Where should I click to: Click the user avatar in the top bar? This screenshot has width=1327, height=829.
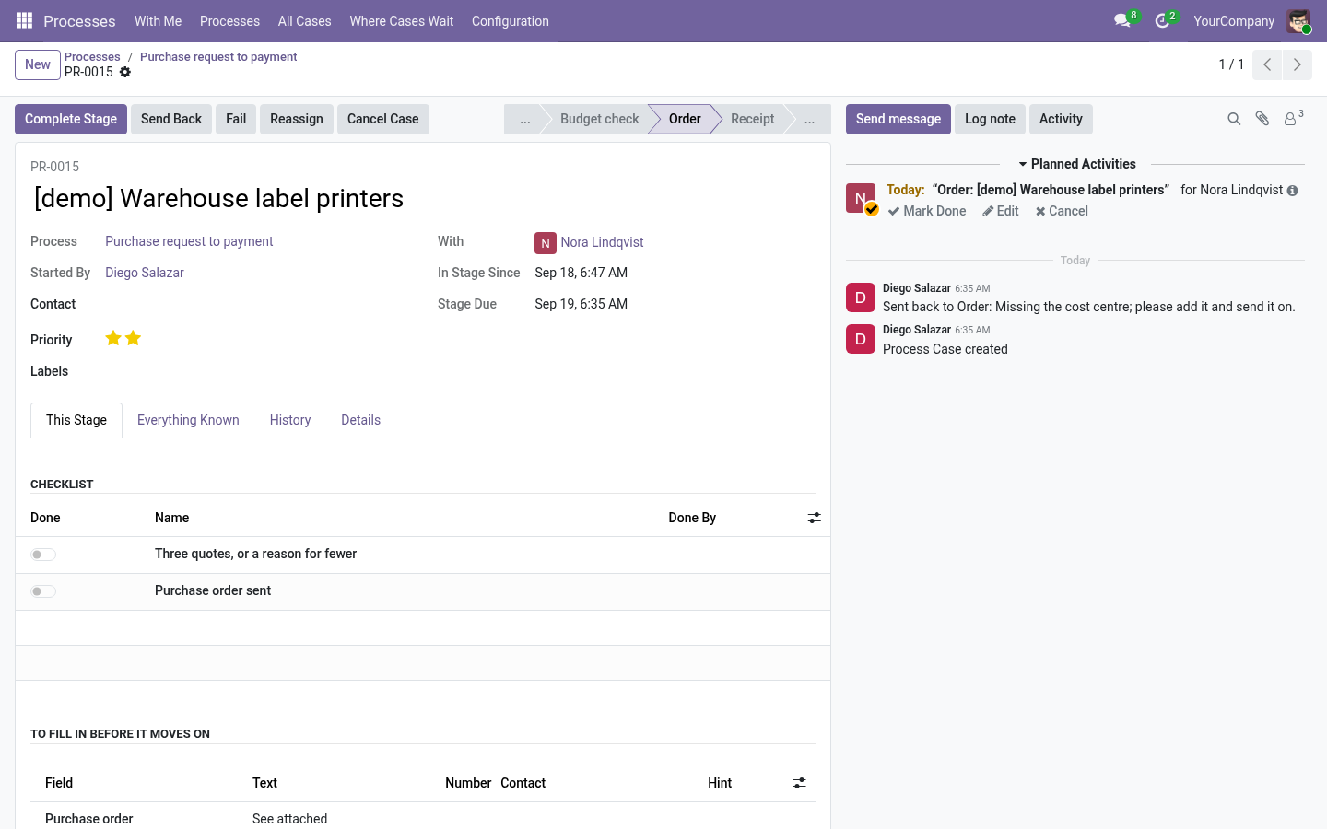[x=1298, y=20]
